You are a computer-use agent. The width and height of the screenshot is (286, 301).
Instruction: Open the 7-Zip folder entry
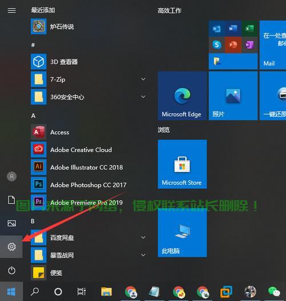tap(88, 80)
